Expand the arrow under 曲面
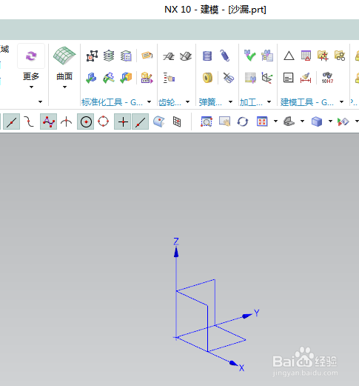359x386 pixels. coord(64,87)
